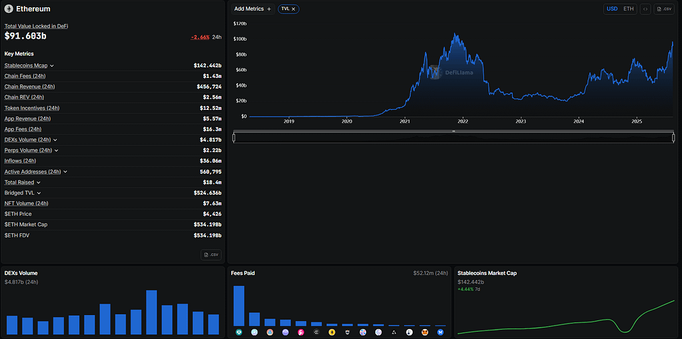Click the -2.66% 24h change value
The width and height of the screenshot is (682, 339).
pos(200,37)
